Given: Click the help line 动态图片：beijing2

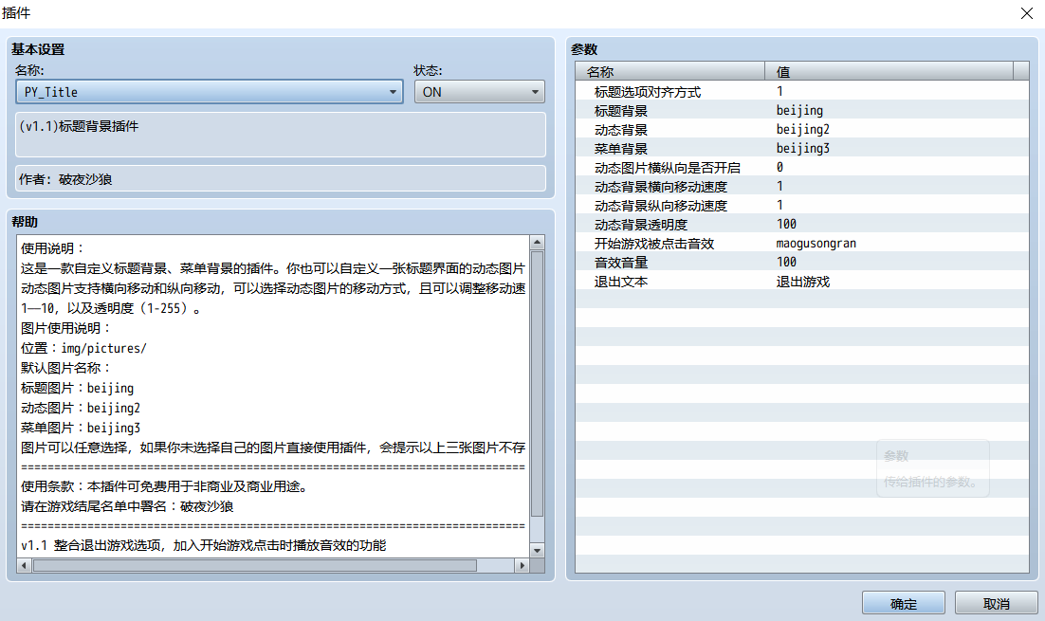Looking at the screenshot, I should [81, 408].
